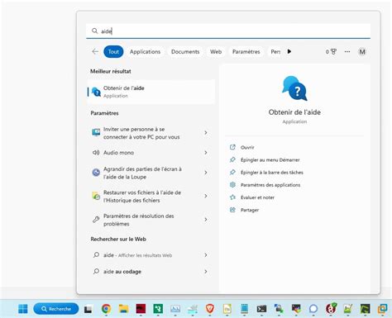Expand chevron for 'résolution des problèmes'
Image resolution: width=392 pixels, height=318 pixels.
(206, 220)
